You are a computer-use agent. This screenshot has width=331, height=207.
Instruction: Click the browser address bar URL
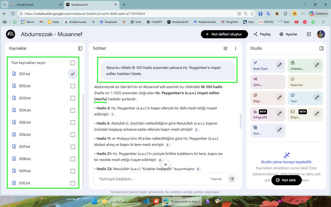(x=85, y=14)
